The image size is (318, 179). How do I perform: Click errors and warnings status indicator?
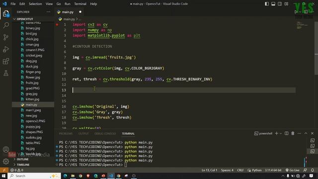pyautogui.click(x=16, y=170)
